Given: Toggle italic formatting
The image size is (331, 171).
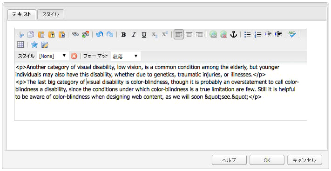Looking at the screenshot, I should tap(134, 34).
